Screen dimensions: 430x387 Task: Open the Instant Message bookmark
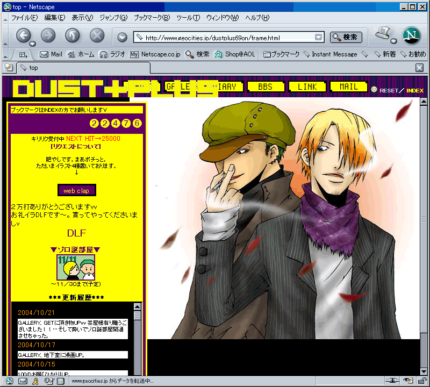(331, 54)
